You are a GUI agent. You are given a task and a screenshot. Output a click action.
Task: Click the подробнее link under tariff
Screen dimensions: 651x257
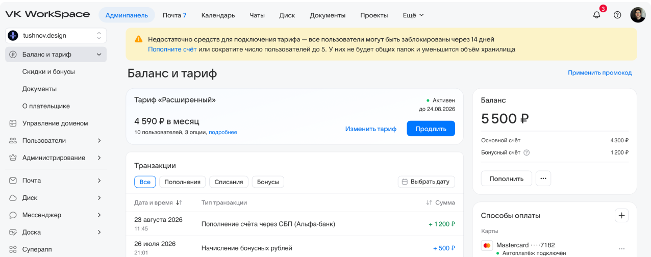(x=223, y=132)
